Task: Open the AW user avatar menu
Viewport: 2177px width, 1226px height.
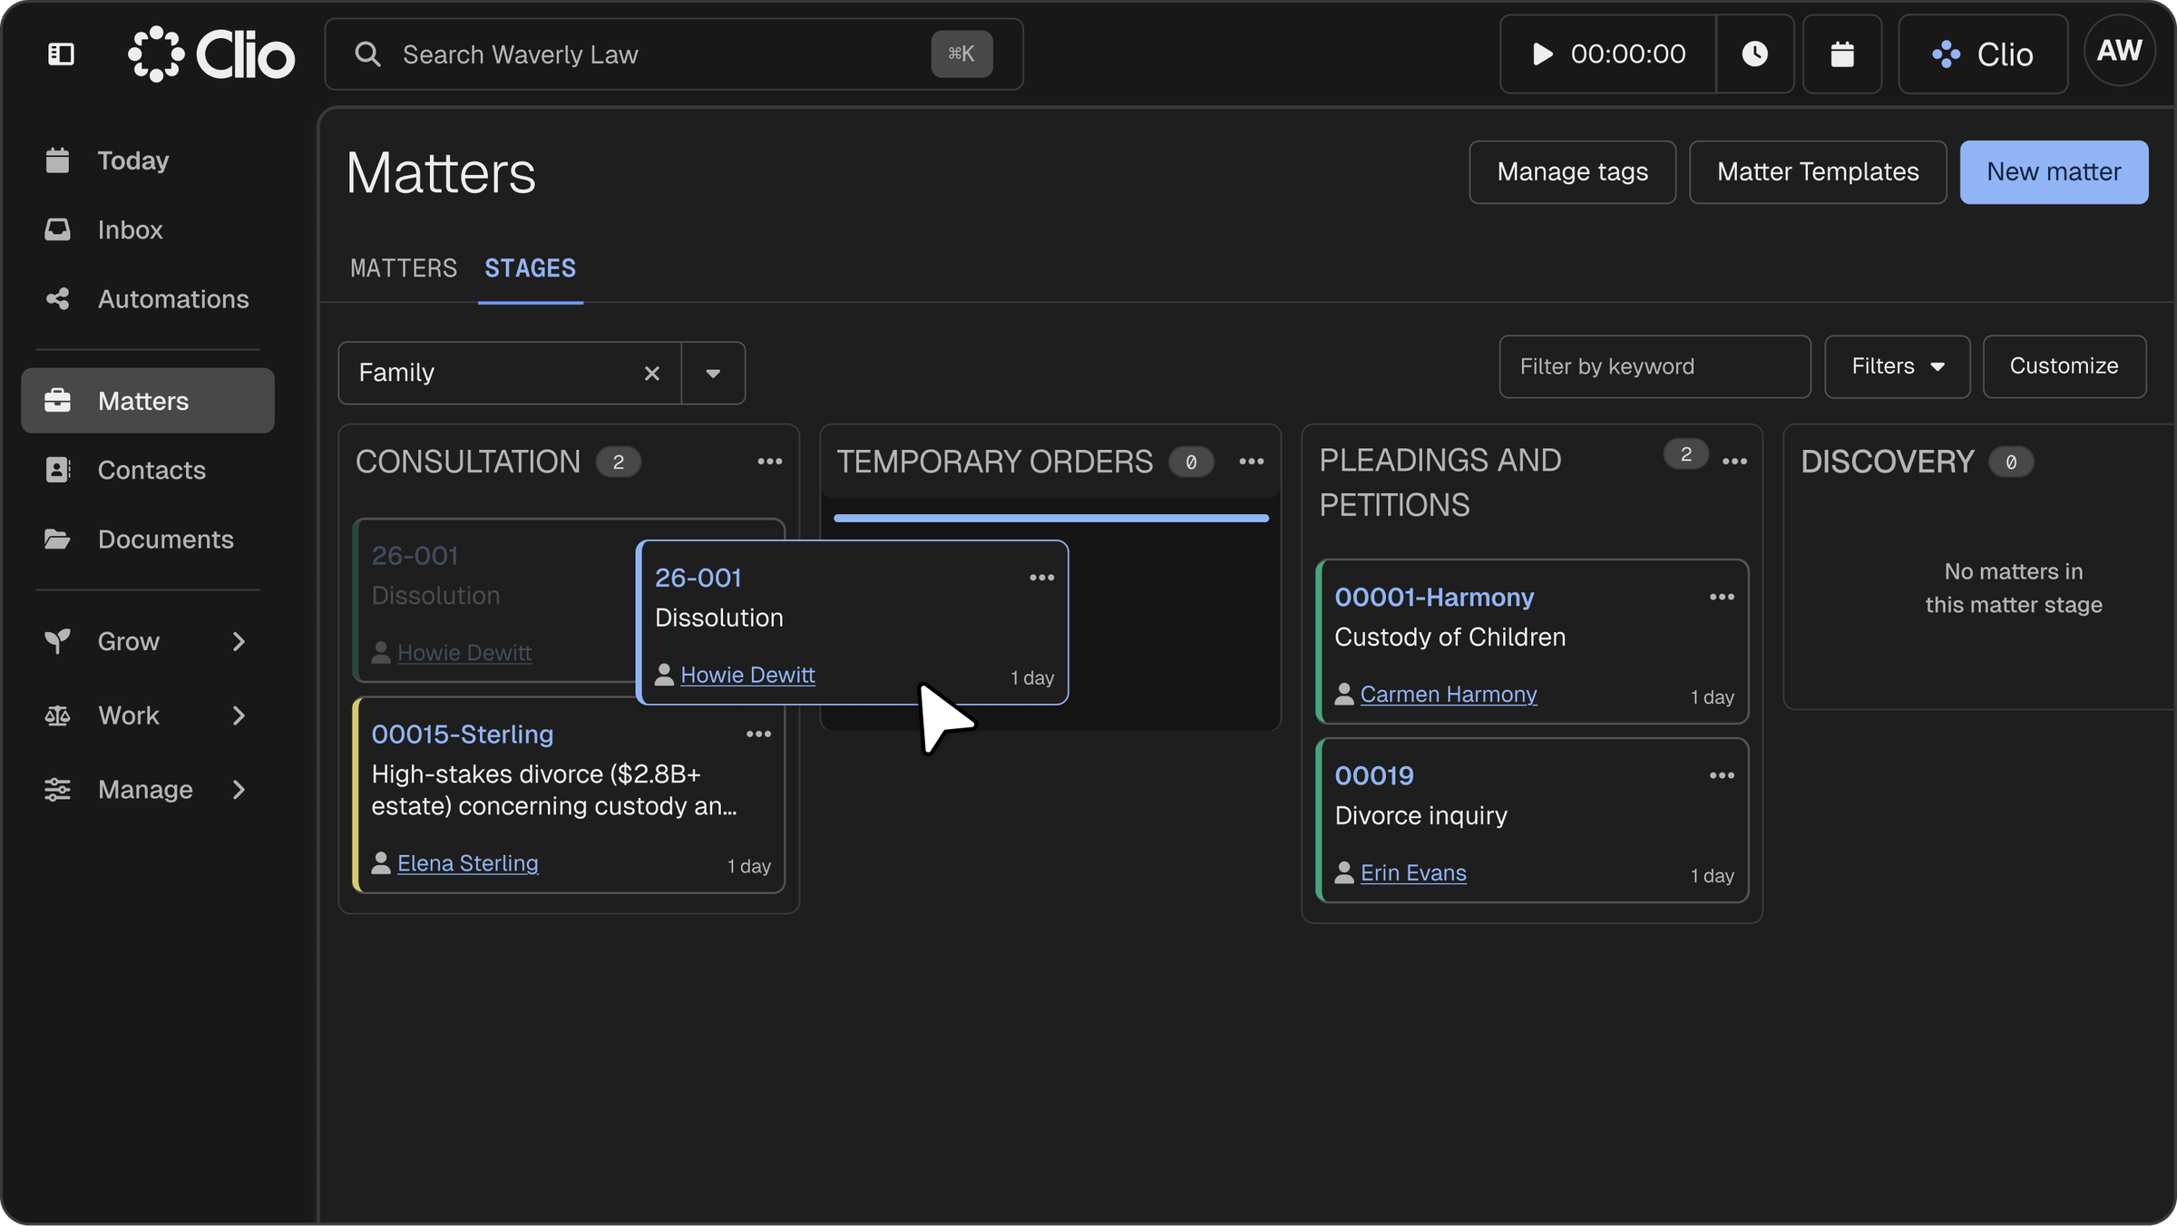Action: (x=2119, y=51)
